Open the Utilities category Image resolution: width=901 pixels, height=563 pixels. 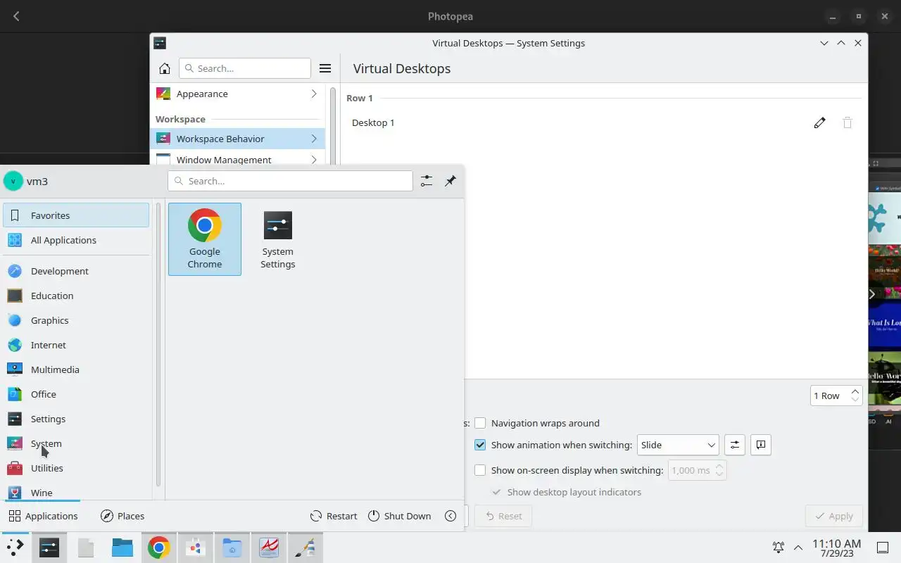(x=76, y=468)
